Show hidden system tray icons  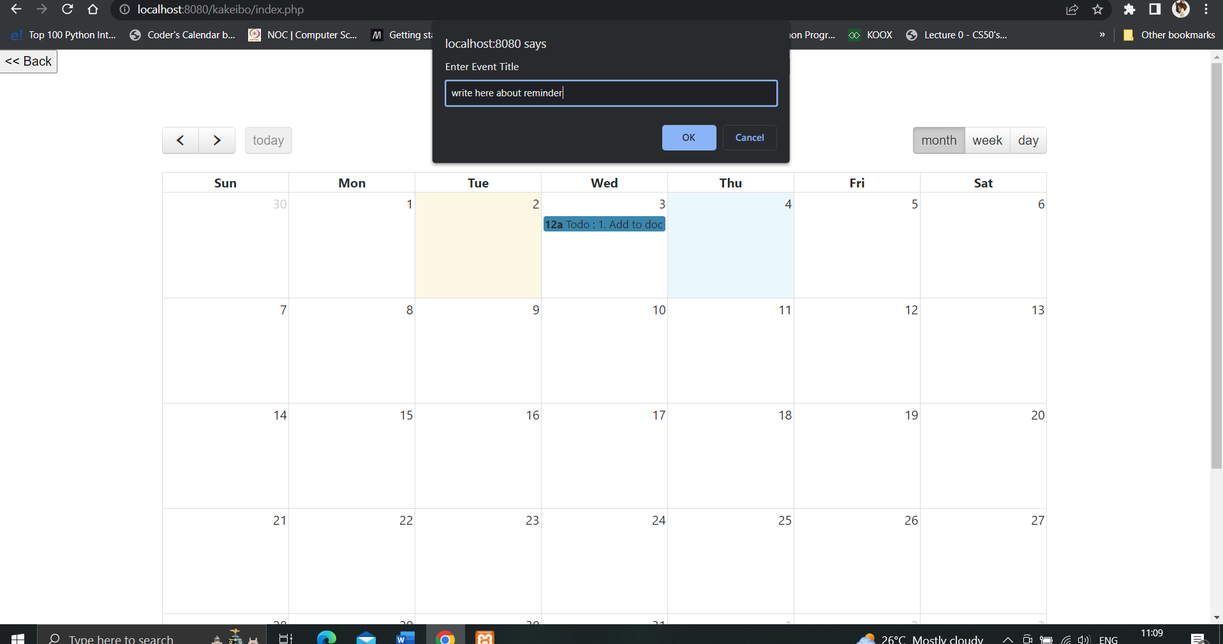[1007, 640]
